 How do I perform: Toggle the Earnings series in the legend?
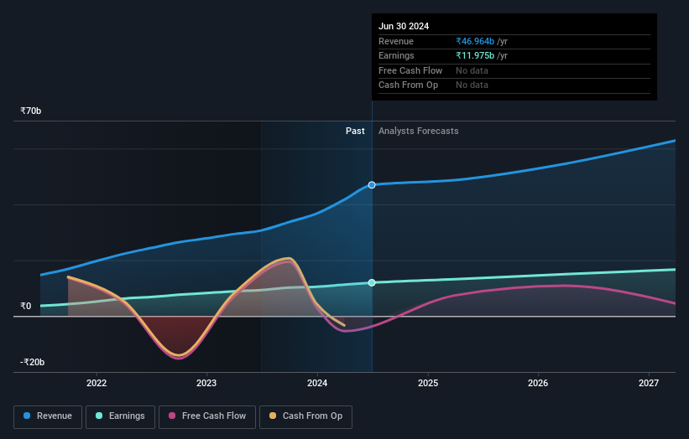pyautogui.click(x=120, y=416)
